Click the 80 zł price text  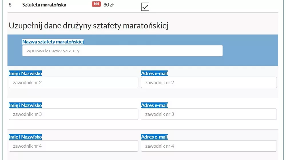[108, 5]
